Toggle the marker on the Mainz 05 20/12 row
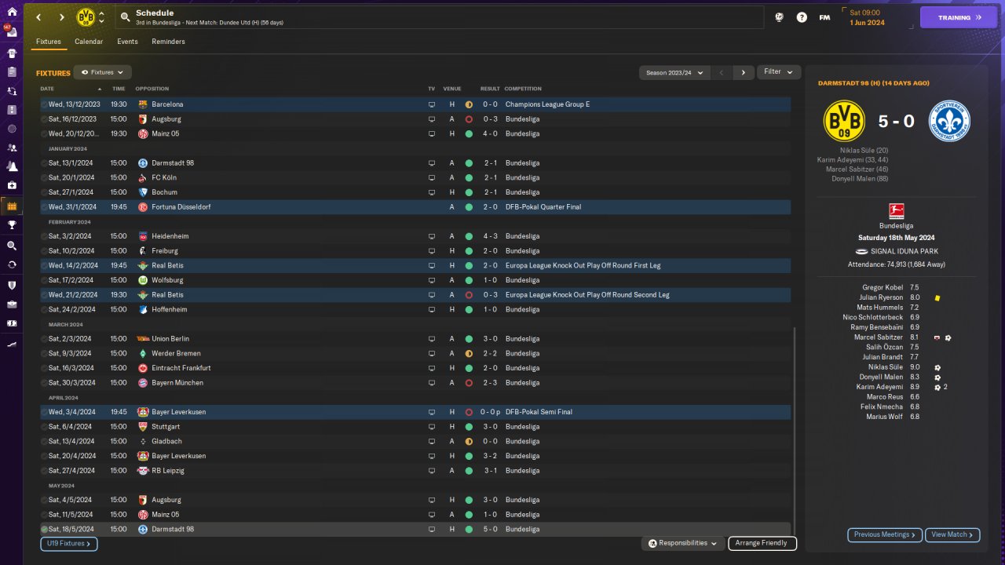This screenshot has height=565, width=1005. (x=44, y=133)
